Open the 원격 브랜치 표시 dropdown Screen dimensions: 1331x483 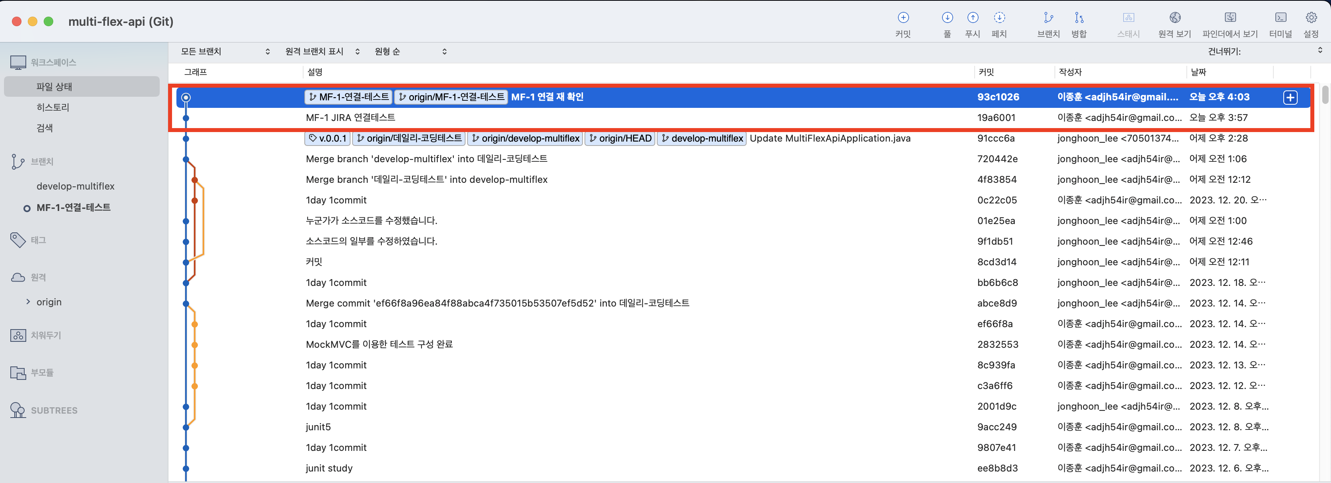click(322, 52)
